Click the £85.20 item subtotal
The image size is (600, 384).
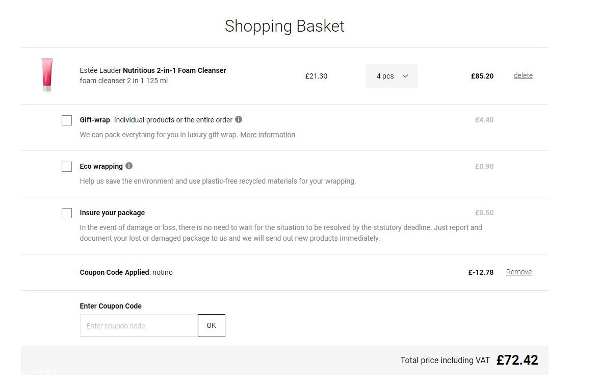482,76
